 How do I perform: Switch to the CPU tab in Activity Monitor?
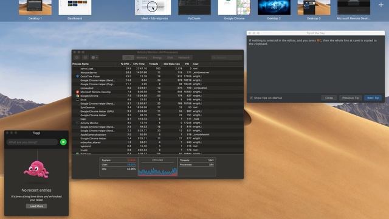[128, 58]
